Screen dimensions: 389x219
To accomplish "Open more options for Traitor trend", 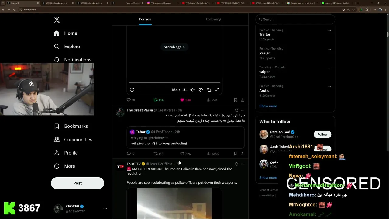I will (329, 30).
